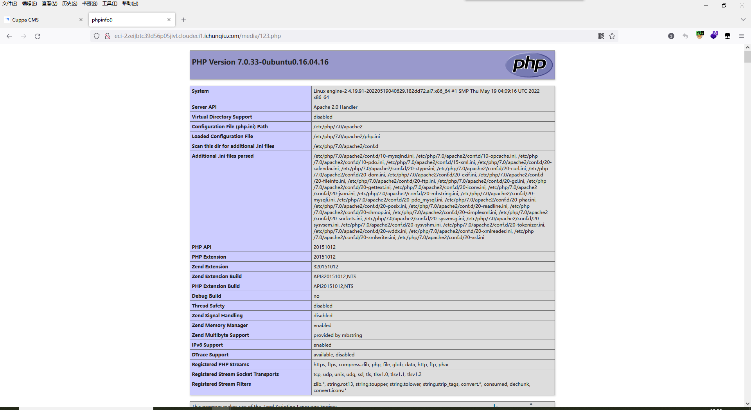
Task: Click 'Zend Extension Build' label
Action: pos(217,277)
